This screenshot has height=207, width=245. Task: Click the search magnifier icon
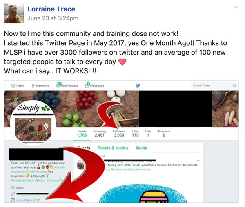click(x=234, y=86)
